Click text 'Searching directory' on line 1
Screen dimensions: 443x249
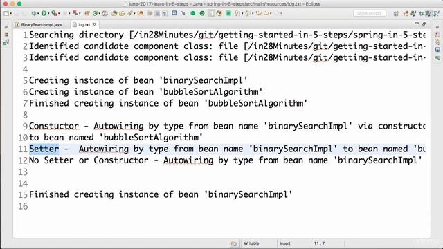[x=77, y=35]
